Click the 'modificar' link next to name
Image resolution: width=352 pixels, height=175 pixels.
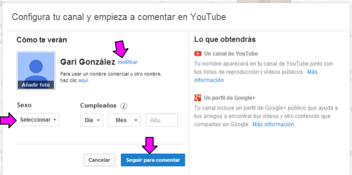pos(127,62)
